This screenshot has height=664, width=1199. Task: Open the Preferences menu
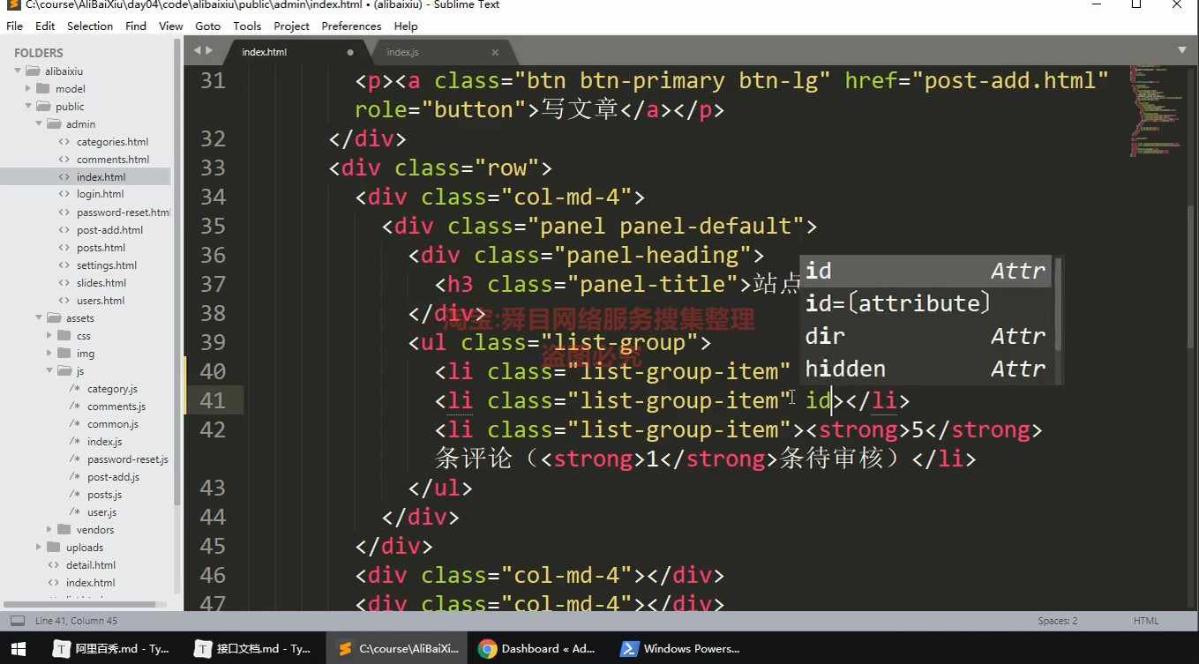tap(351, 26)
